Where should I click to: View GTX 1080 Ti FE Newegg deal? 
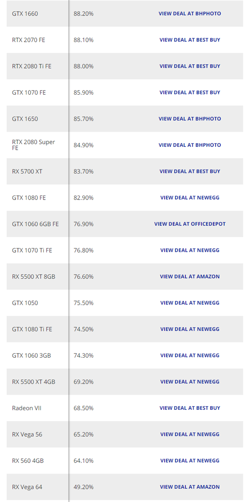(x=190, y=329)
